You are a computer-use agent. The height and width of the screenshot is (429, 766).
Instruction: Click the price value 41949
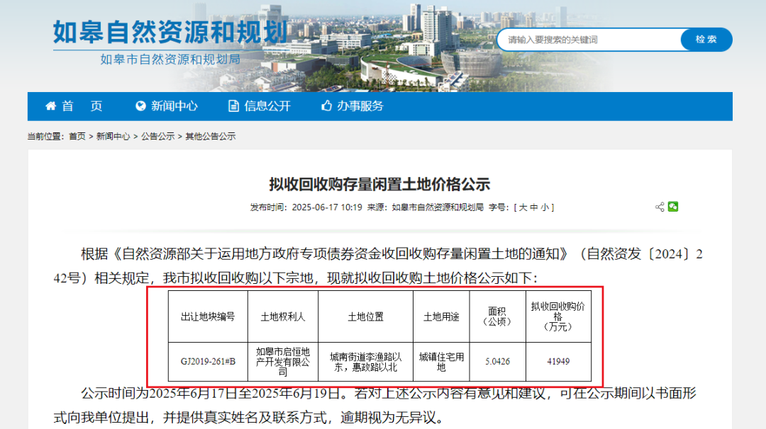(x=558, y=362)
